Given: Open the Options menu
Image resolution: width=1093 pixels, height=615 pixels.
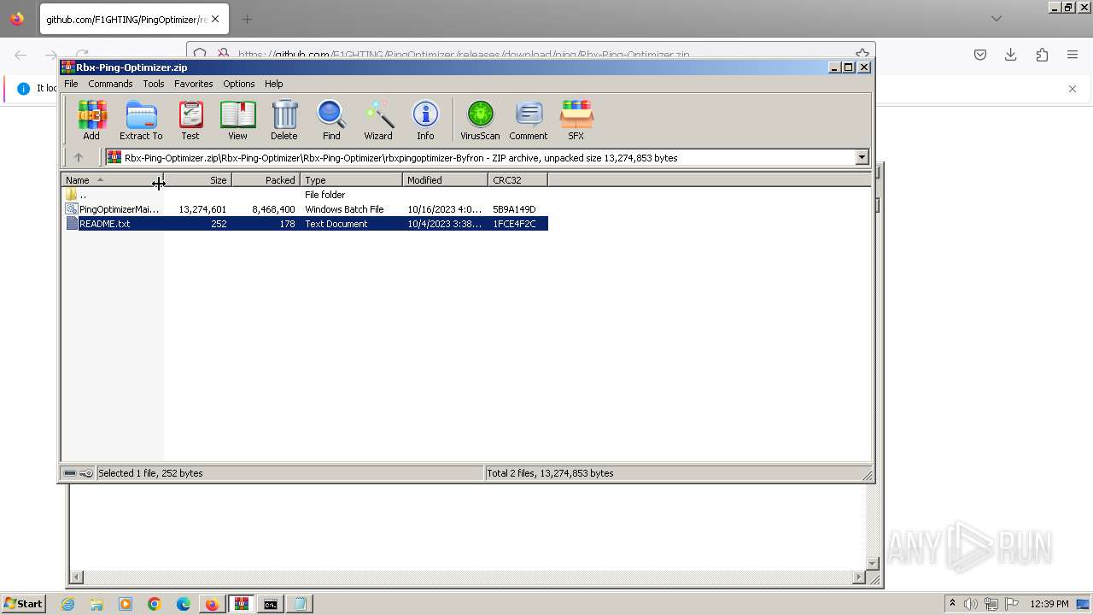Looking at the screenshot, I should click(239, 84).
